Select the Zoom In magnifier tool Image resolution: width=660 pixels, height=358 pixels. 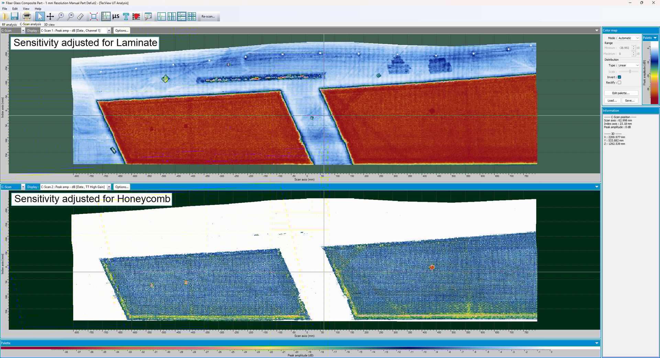61,16
